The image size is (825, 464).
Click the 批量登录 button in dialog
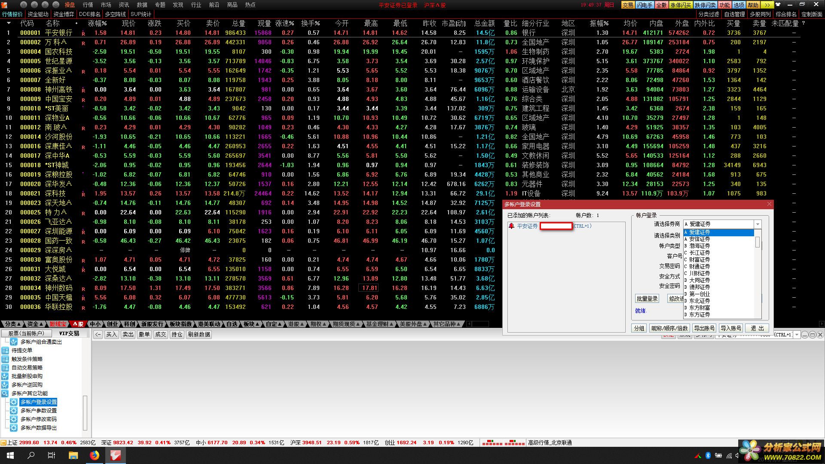point(647,299)
